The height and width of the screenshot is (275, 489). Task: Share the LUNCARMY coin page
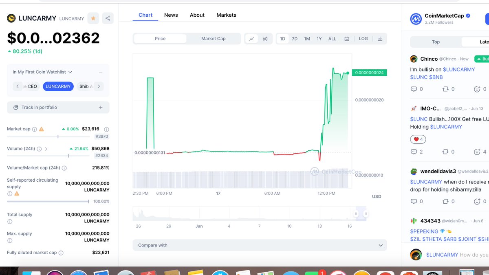(x=107, y=18)
